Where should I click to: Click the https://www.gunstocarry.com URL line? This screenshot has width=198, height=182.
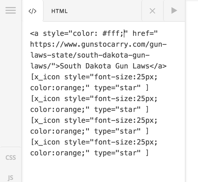point(98,44)
